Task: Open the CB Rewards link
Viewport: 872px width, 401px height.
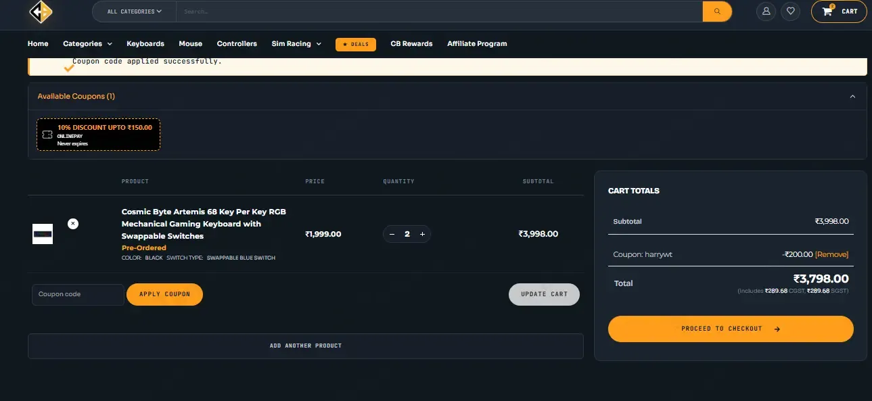Action: coord(411,44)
